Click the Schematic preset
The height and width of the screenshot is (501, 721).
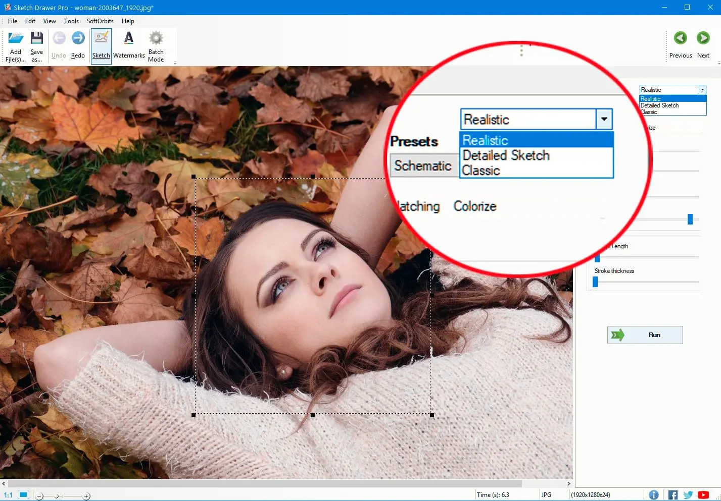point(424,165)
